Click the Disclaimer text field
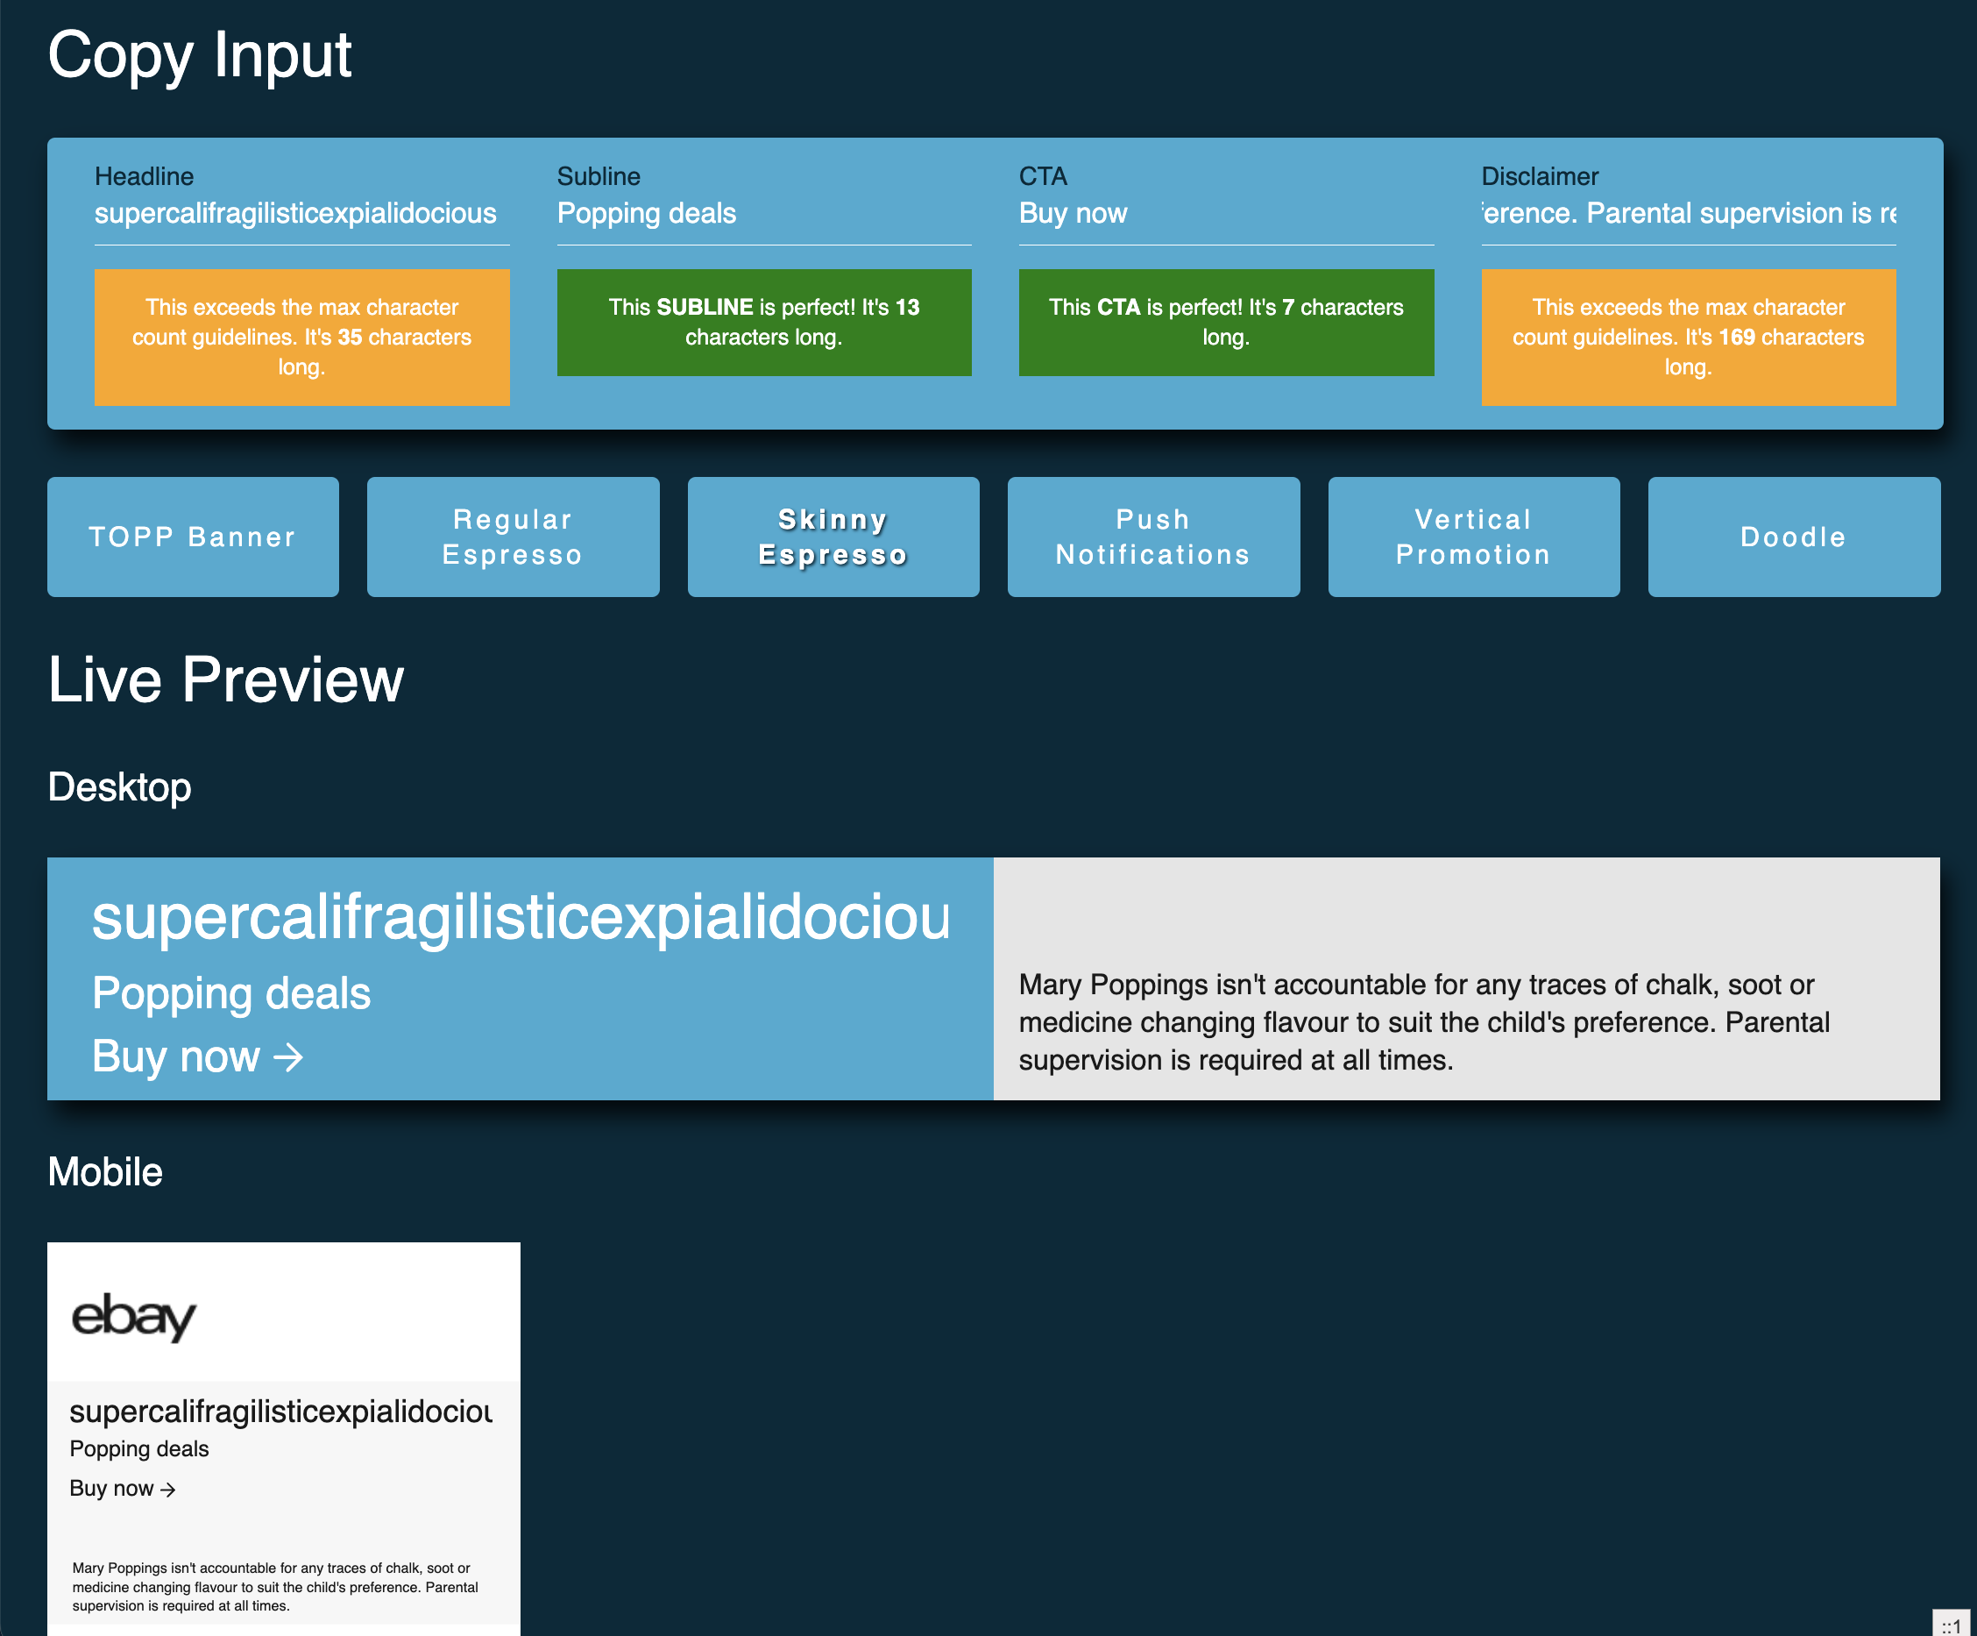The image size is (1977, 1636). pyautogui.click(x=1687, y=214)
